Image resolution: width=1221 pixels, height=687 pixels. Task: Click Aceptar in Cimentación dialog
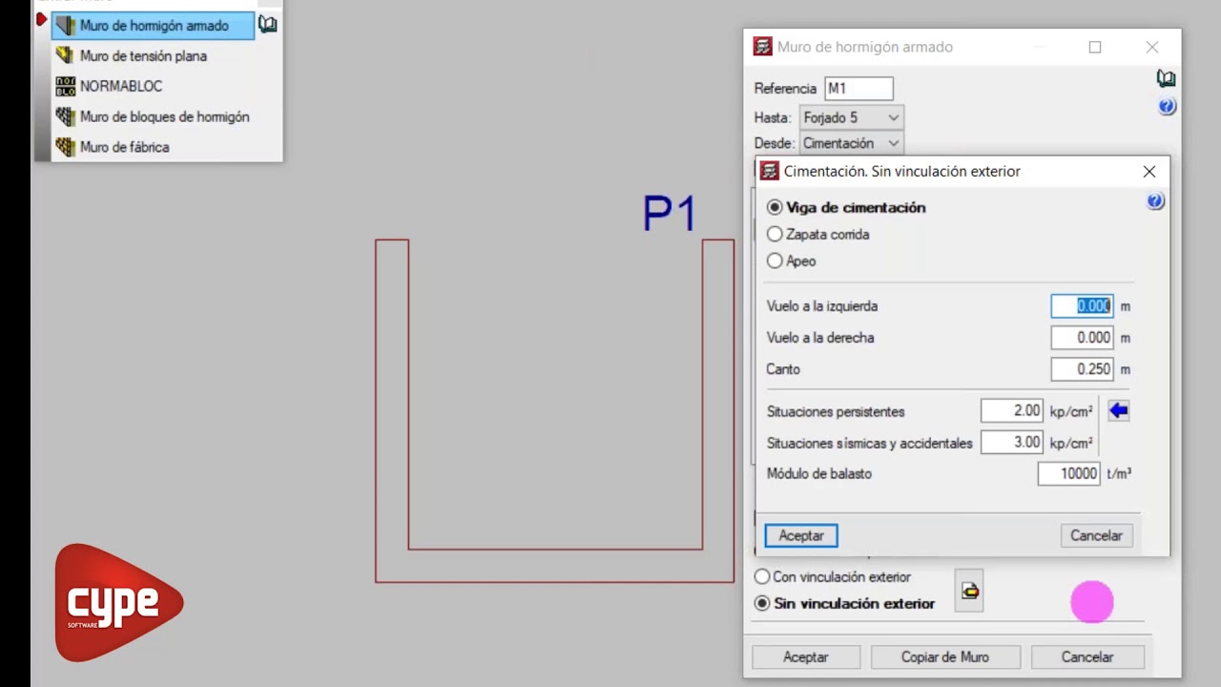pos(801,536)
